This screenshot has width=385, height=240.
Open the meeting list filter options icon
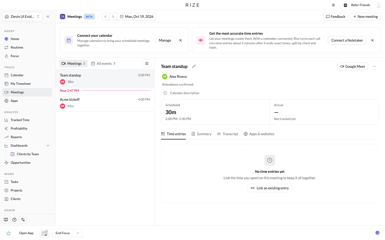(147, 63)
